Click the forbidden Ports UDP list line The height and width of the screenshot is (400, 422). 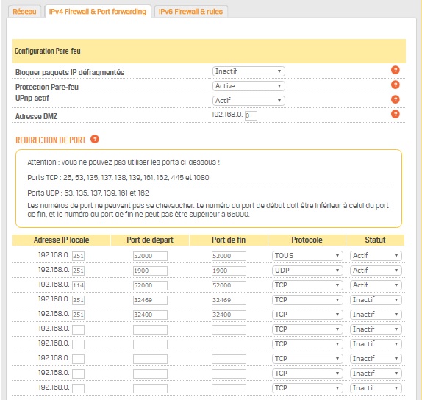point(88,193)
